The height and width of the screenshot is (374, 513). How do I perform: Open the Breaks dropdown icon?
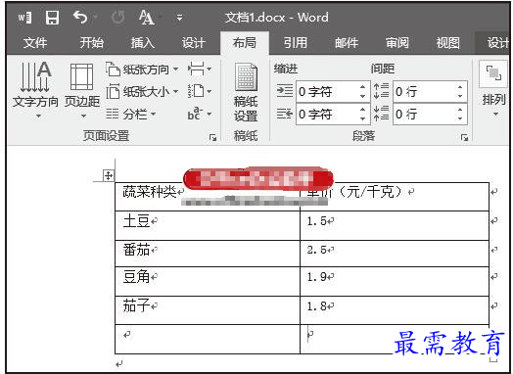(x=200, y=70)
